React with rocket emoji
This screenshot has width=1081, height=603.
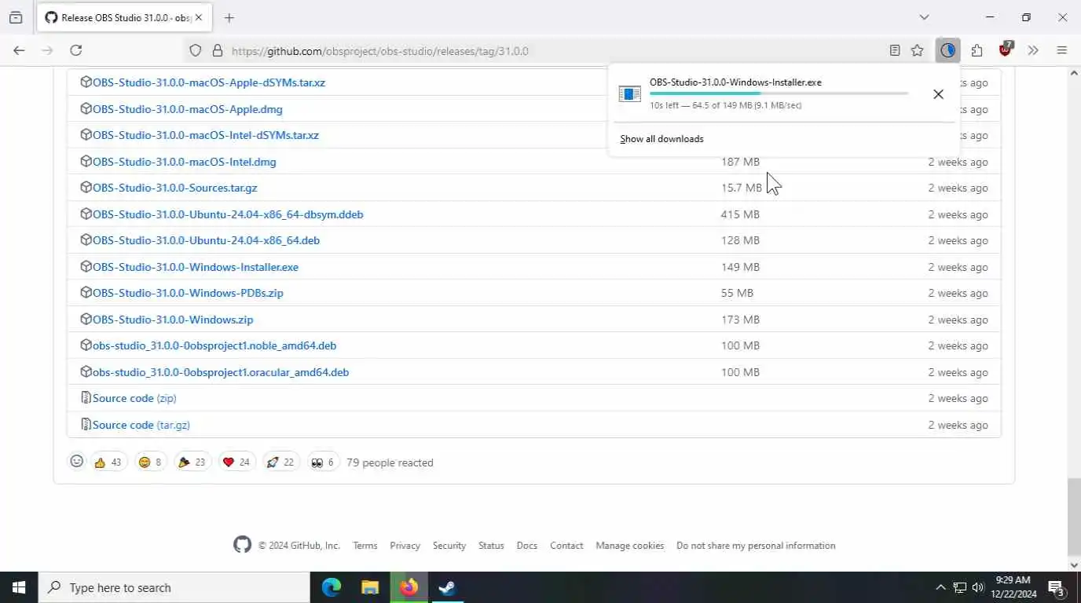280,462
